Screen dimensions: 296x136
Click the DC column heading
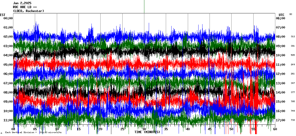pyautogui.click(x=291, y=14)
